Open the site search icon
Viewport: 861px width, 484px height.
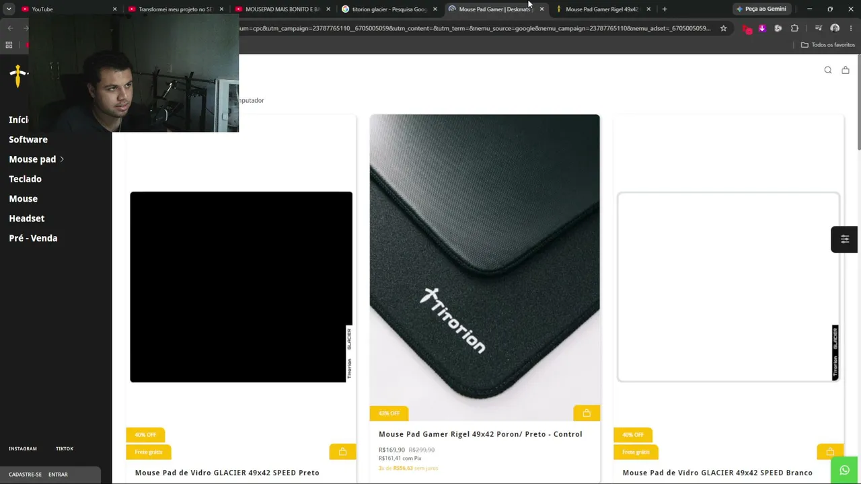pos(828,70)
